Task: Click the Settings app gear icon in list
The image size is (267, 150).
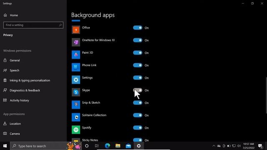Action: coord(76,80)
